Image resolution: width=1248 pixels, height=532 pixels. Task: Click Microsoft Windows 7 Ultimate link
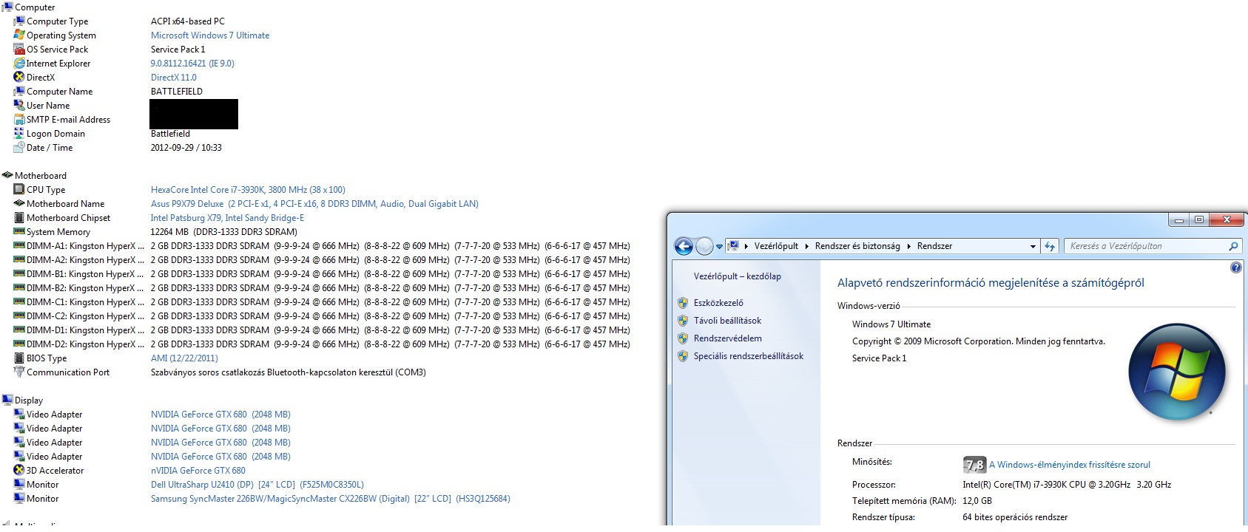[210, 35]
